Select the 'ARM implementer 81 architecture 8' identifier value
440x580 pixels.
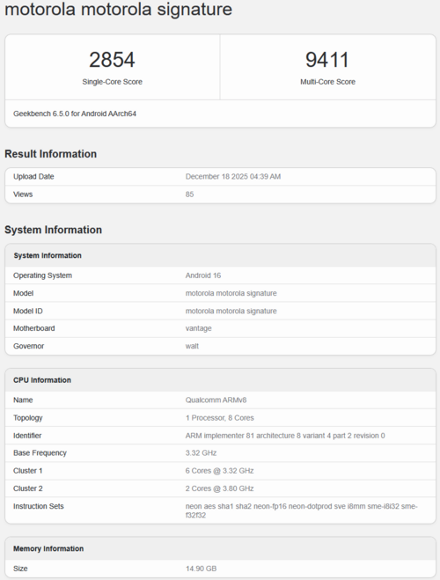tap(285, 436)
